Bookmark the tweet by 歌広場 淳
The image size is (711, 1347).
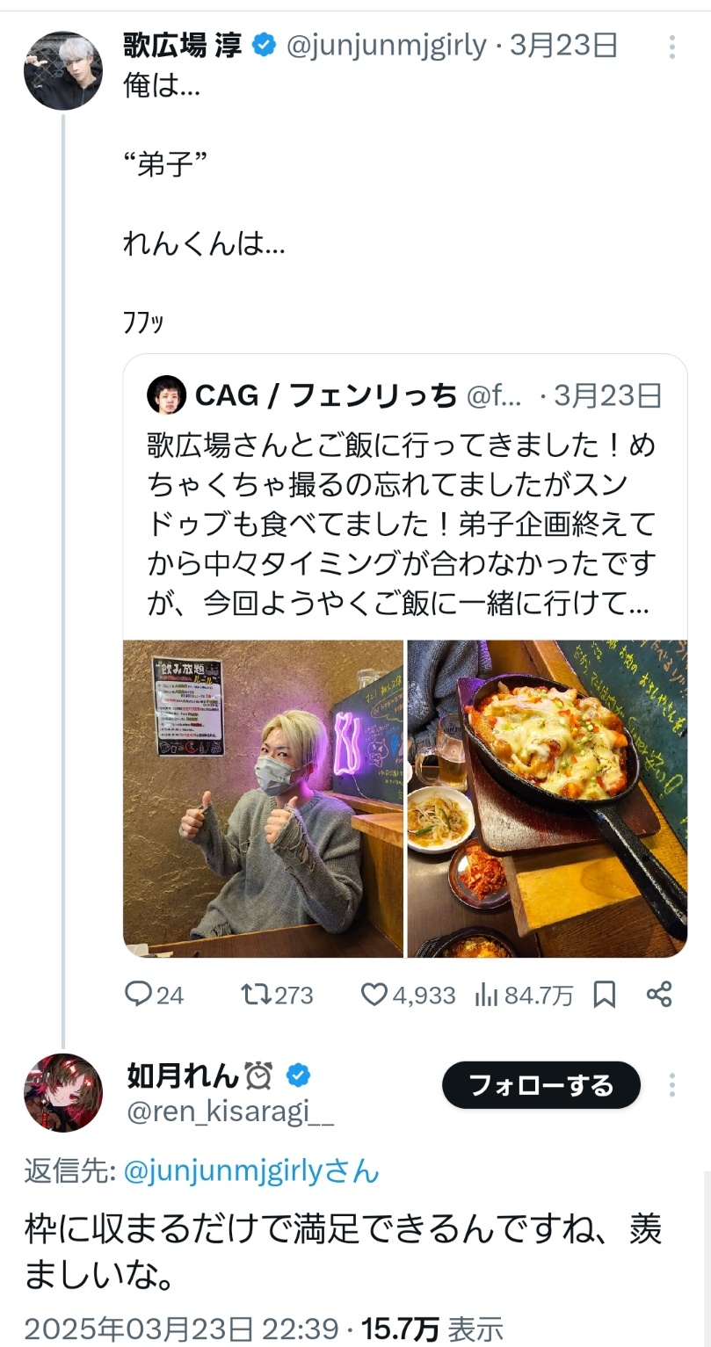pyautogui.click(x=605, y=995)
